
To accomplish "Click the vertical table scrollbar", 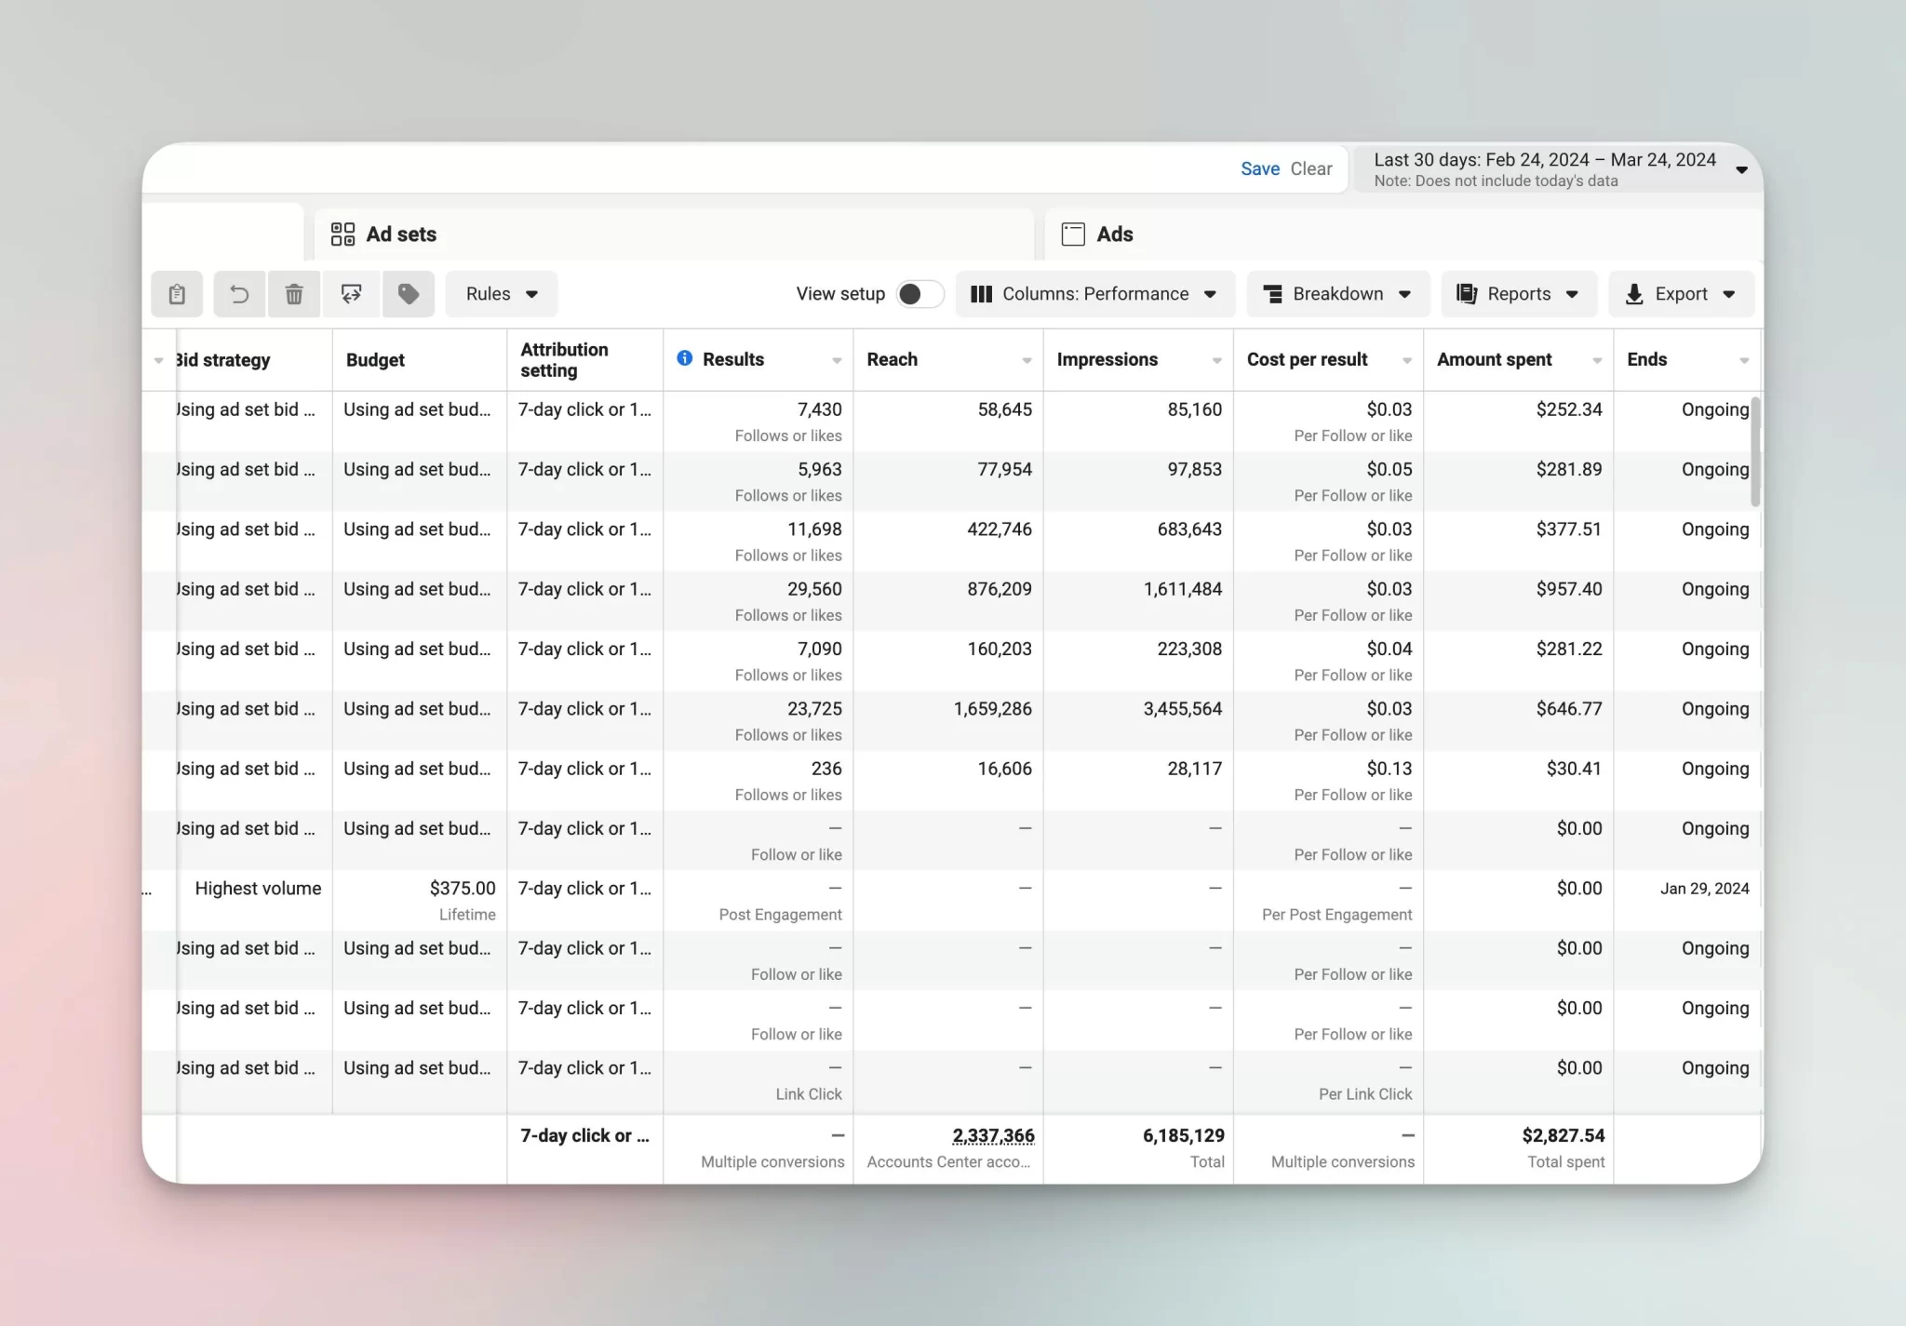I will (x=1755, y=452).
